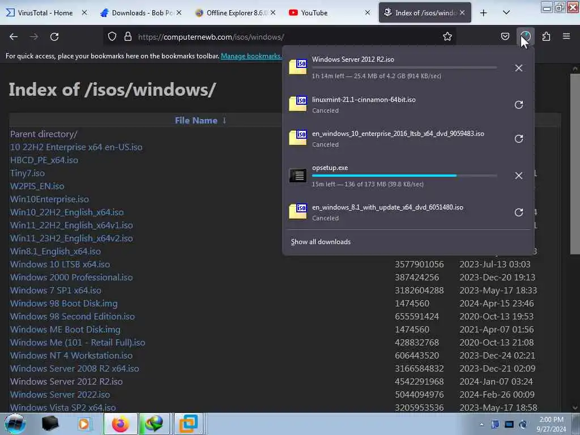Sort by the File Name column header
580x435 pixels.
(x=200, y=120)
